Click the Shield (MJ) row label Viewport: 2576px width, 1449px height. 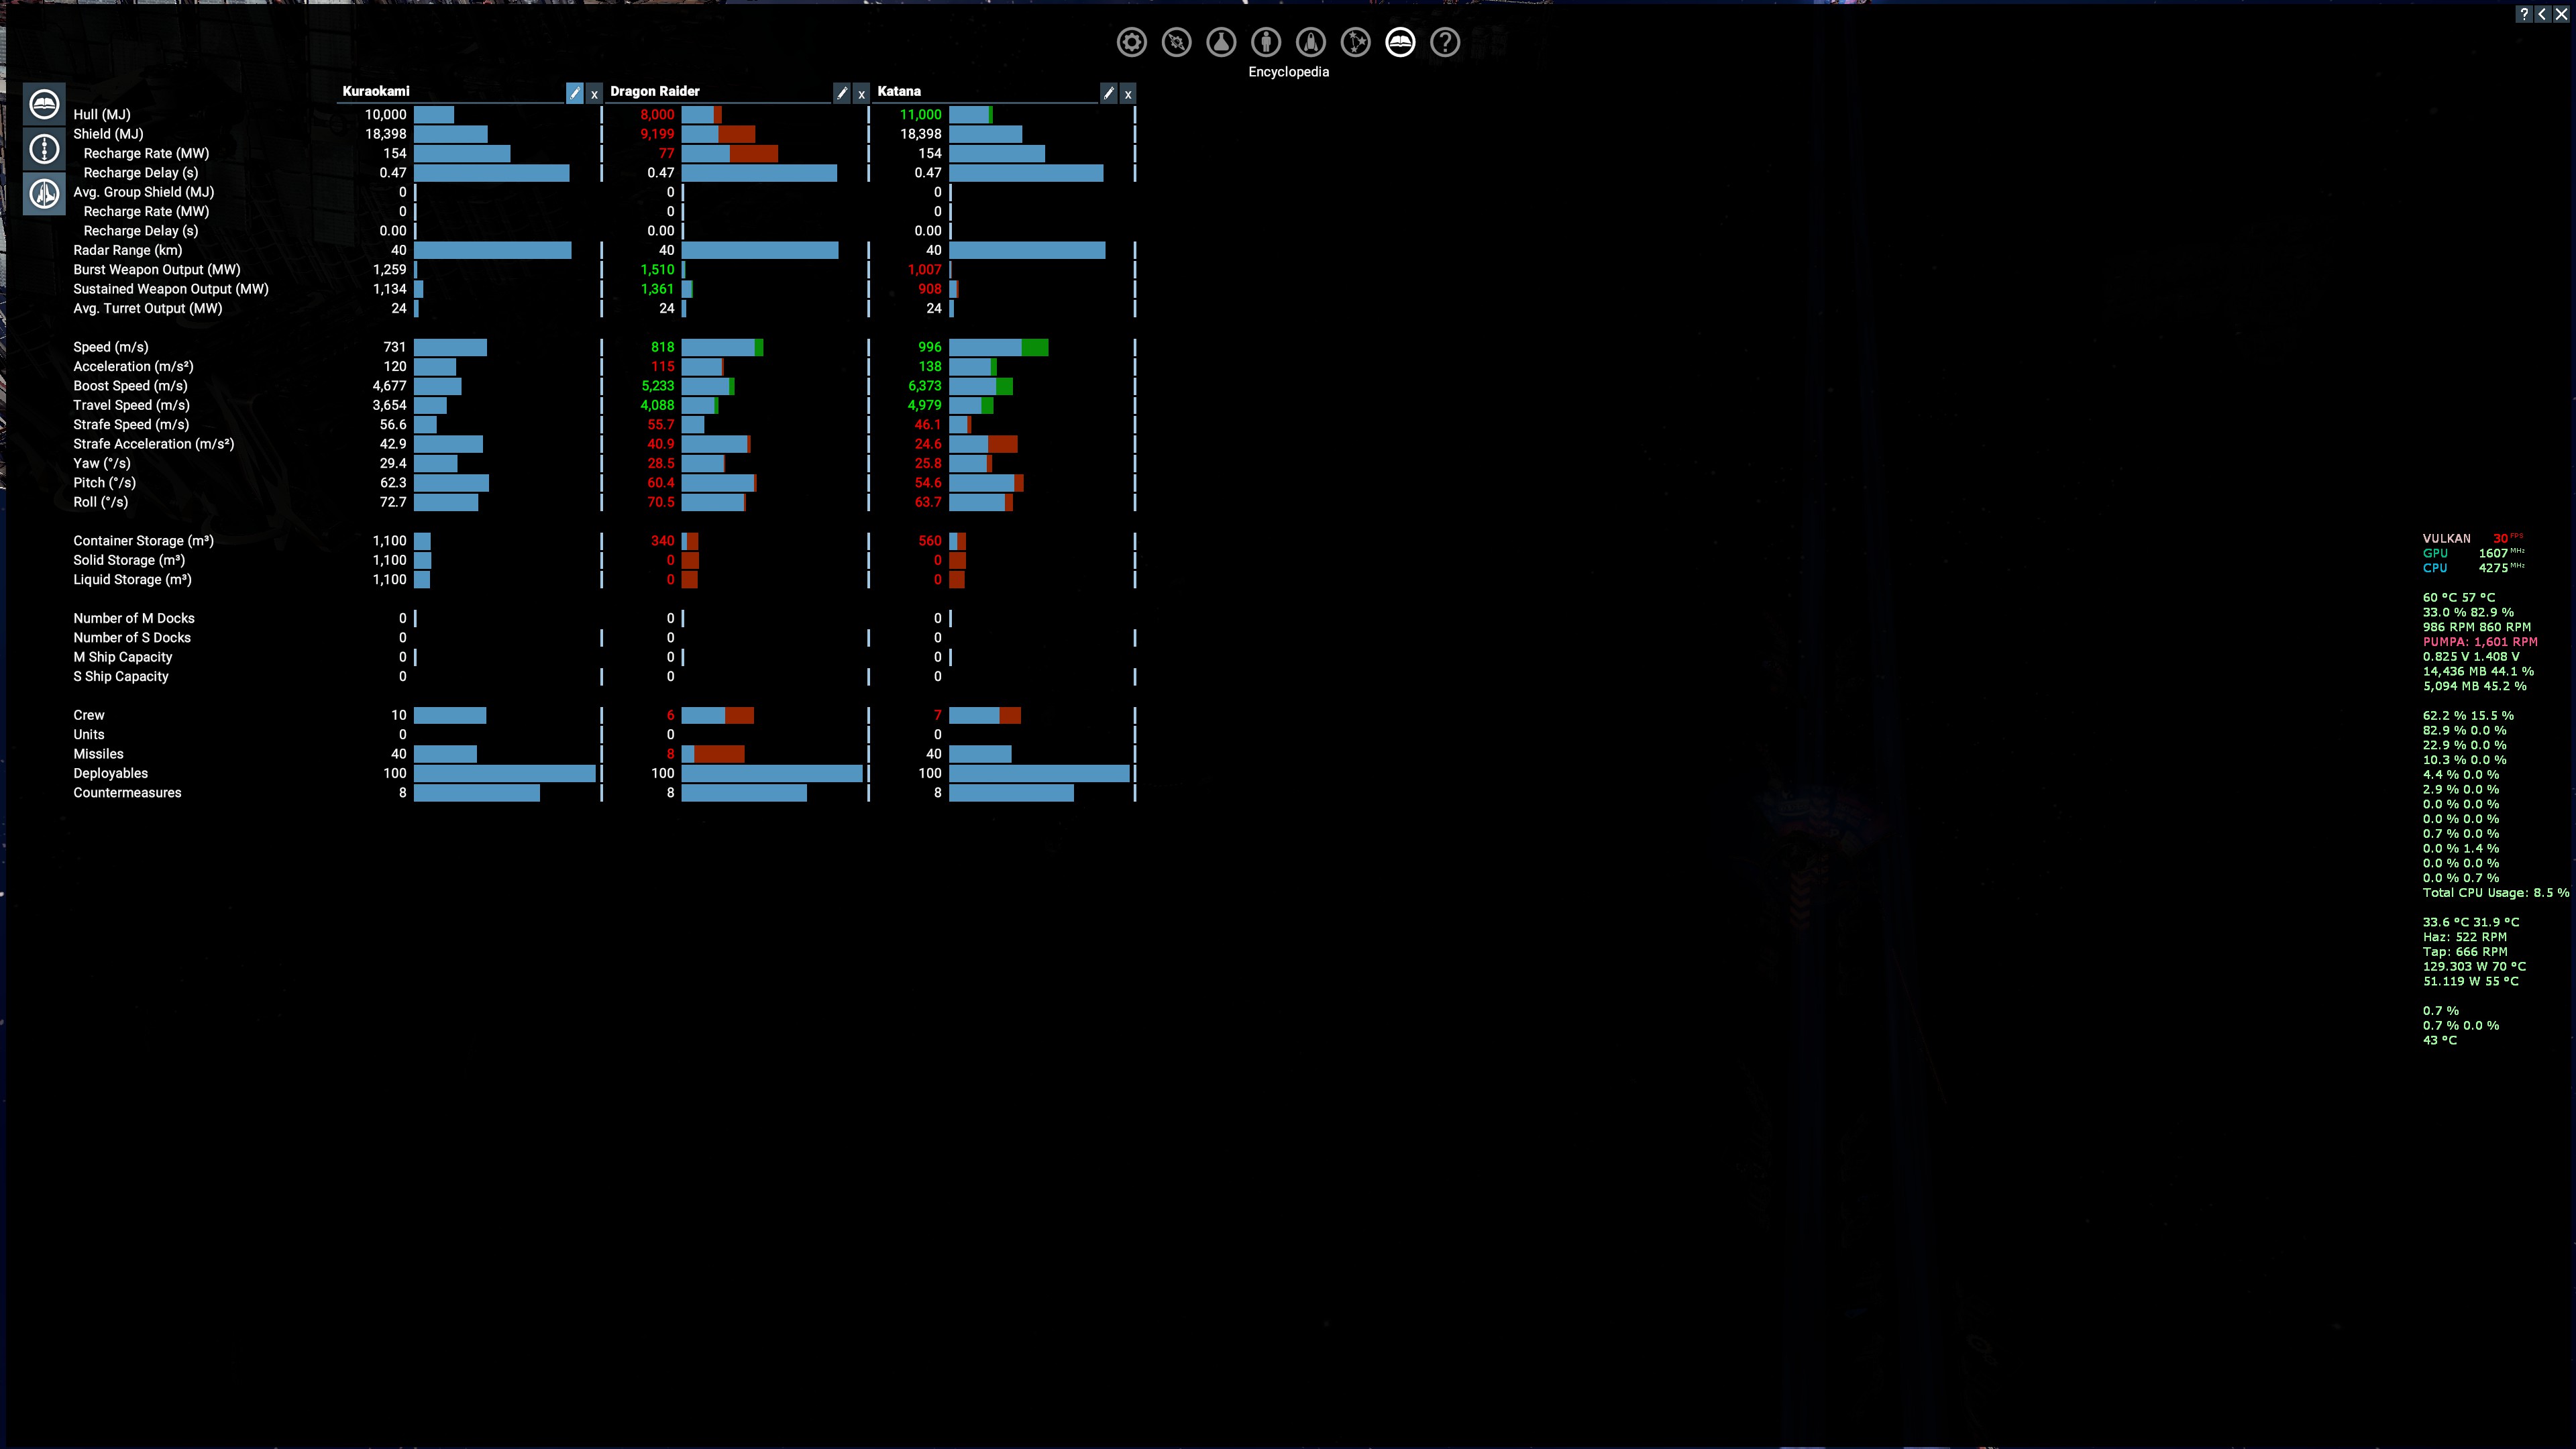click(x=108, y=134)
